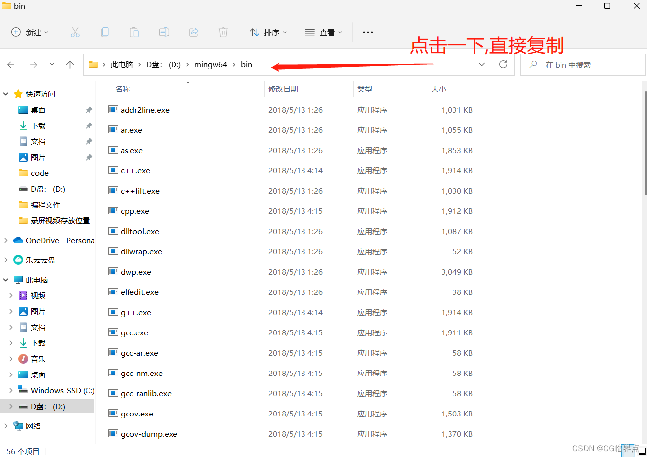This screenshot has width=647, height=457.
Task: Switch to large icons view at bottom right
Action: [642, 451]
